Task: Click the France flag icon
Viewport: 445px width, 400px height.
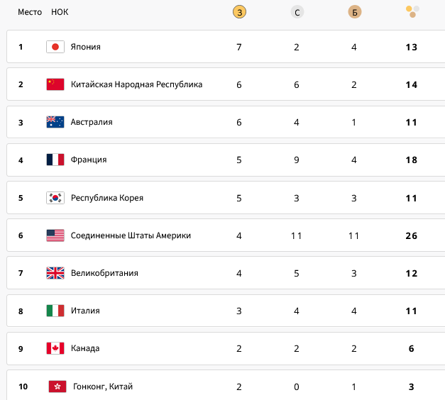Action: (55, 160)
